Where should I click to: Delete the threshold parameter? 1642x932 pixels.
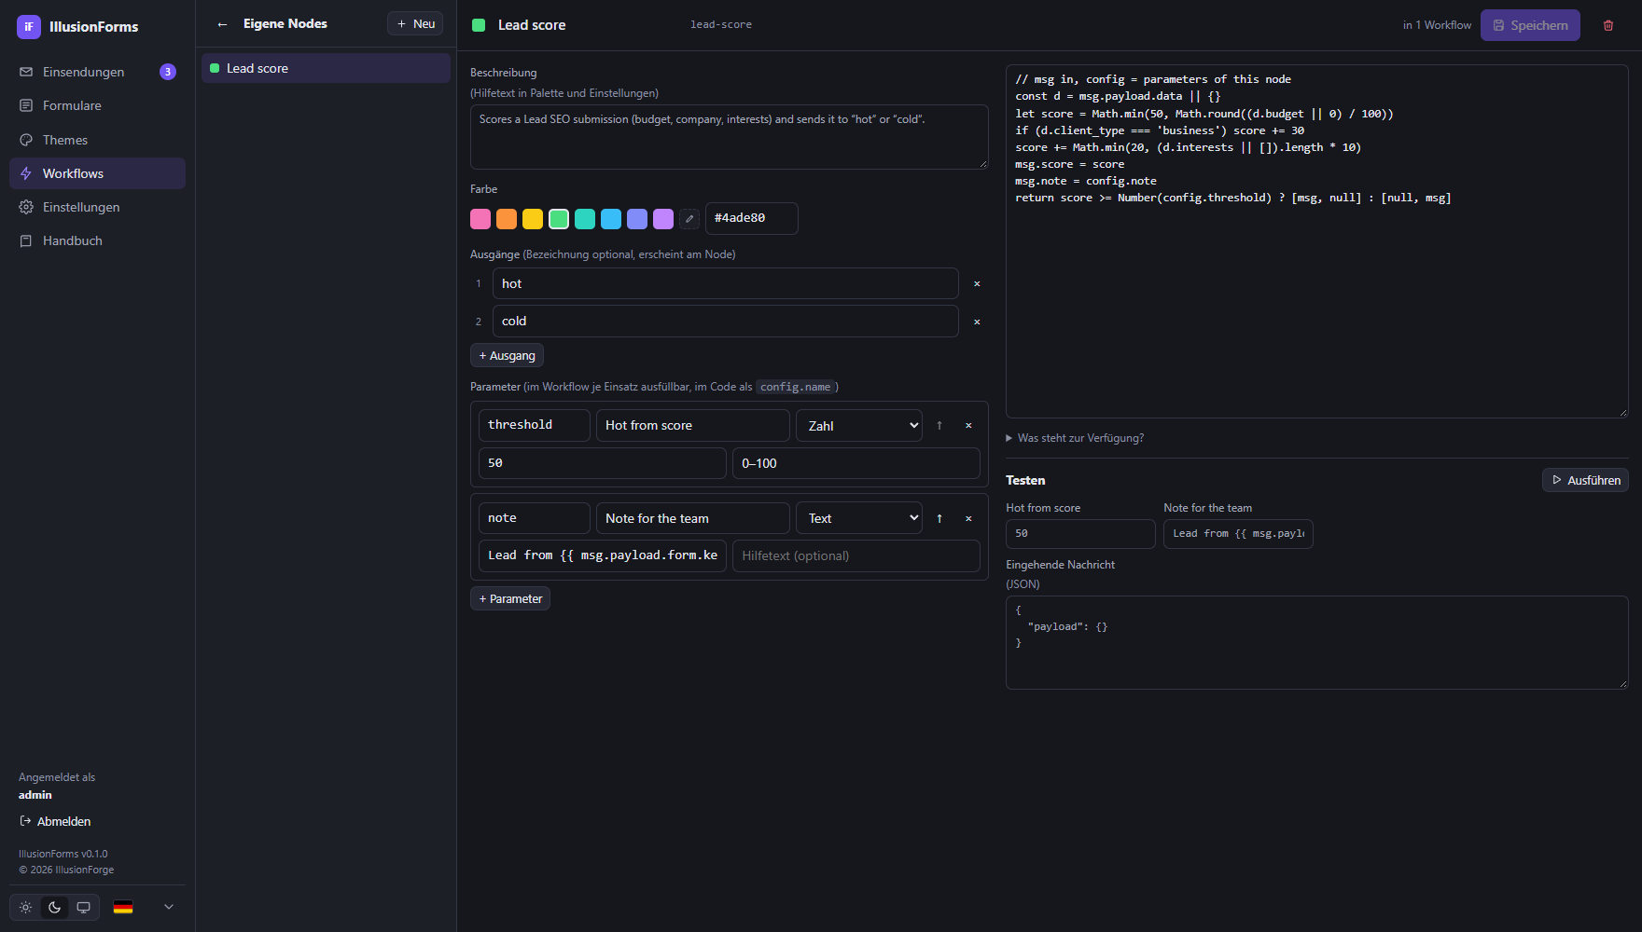point(968,425)
